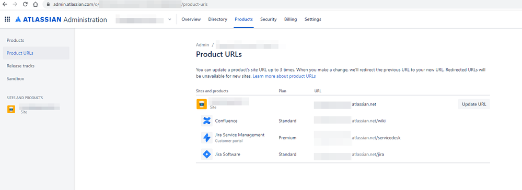Click the Atlassian Administration logo
The image size is (522, 190).
click(61, 20)
